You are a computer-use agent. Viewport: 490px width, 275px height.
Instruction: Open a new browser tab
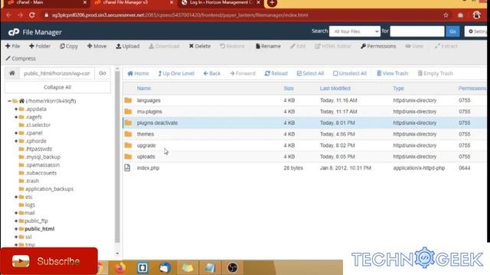273,3
